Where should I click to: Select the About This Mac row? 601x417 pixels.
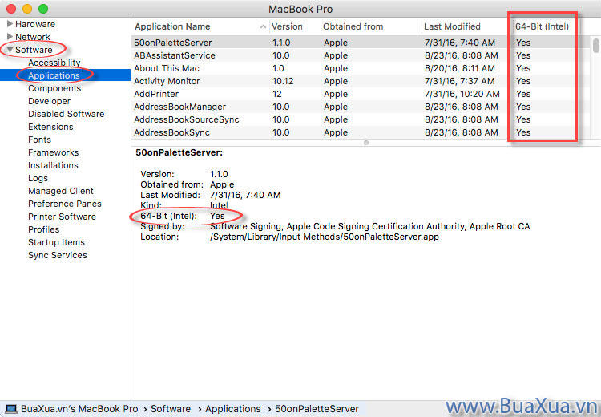[x=361, y=68]
